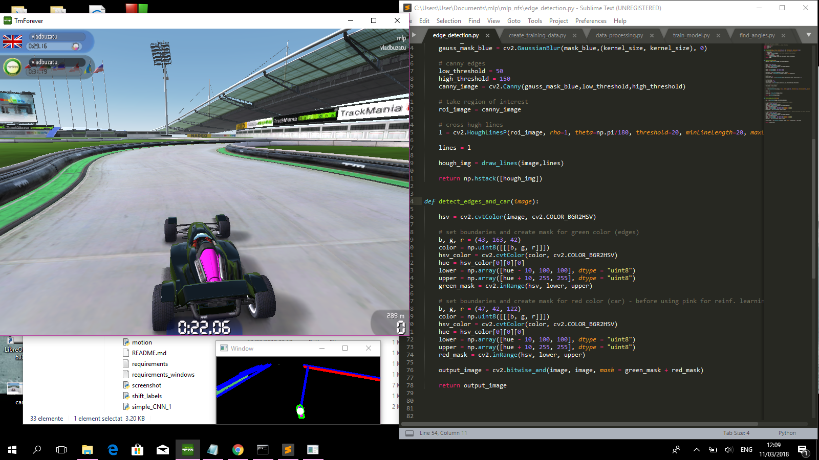The image size is (819, 460).
Task: Open the Microsoft Store taskbar icon
Action: pyautogui.click(x=137, y=450)
